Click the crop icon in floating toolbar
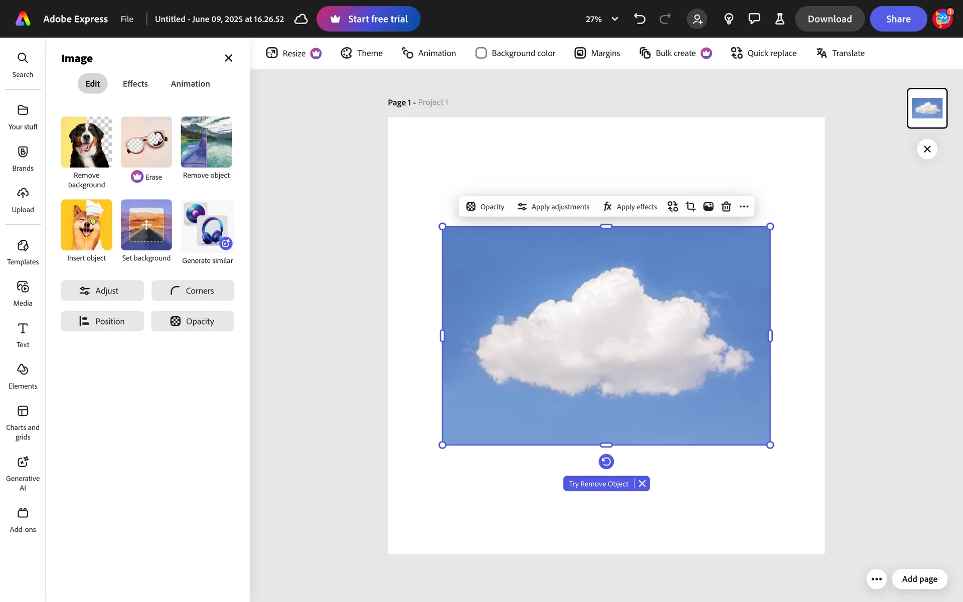Screen dimensions: 963x602 [691, 207]
